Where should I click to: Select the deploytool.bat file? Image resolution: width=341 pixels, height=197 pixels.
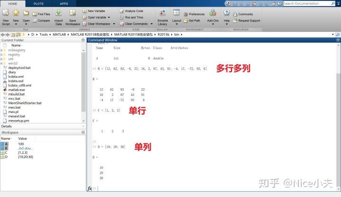pos(19,68)
